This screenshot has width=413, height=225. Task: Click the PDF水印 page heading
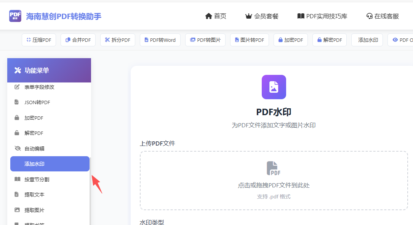pos(274,112)
